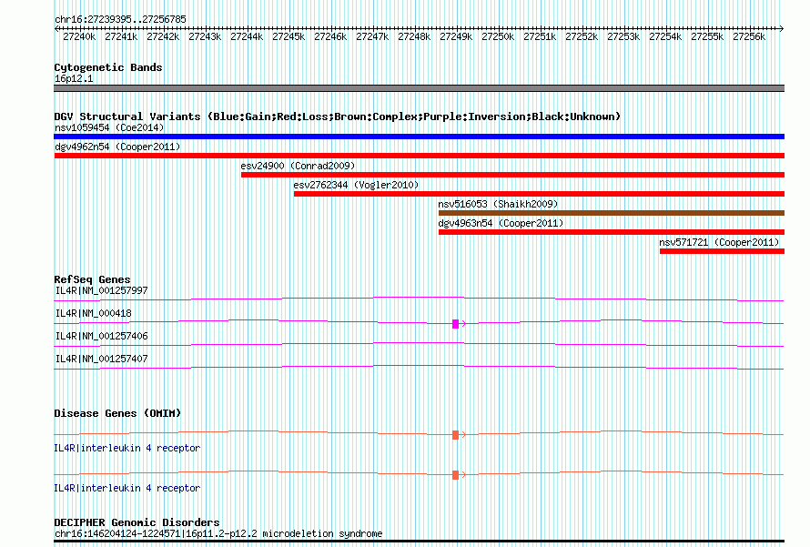Image resolution: width=810 pixels, height=547 pixels.
Task: Click the NM_001257997 magenta intron line
Action: pos(419,299)
